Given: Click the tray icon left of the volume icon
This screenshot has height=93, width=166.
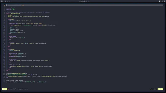Looking at the screenshot, I should tap(160, 1).
